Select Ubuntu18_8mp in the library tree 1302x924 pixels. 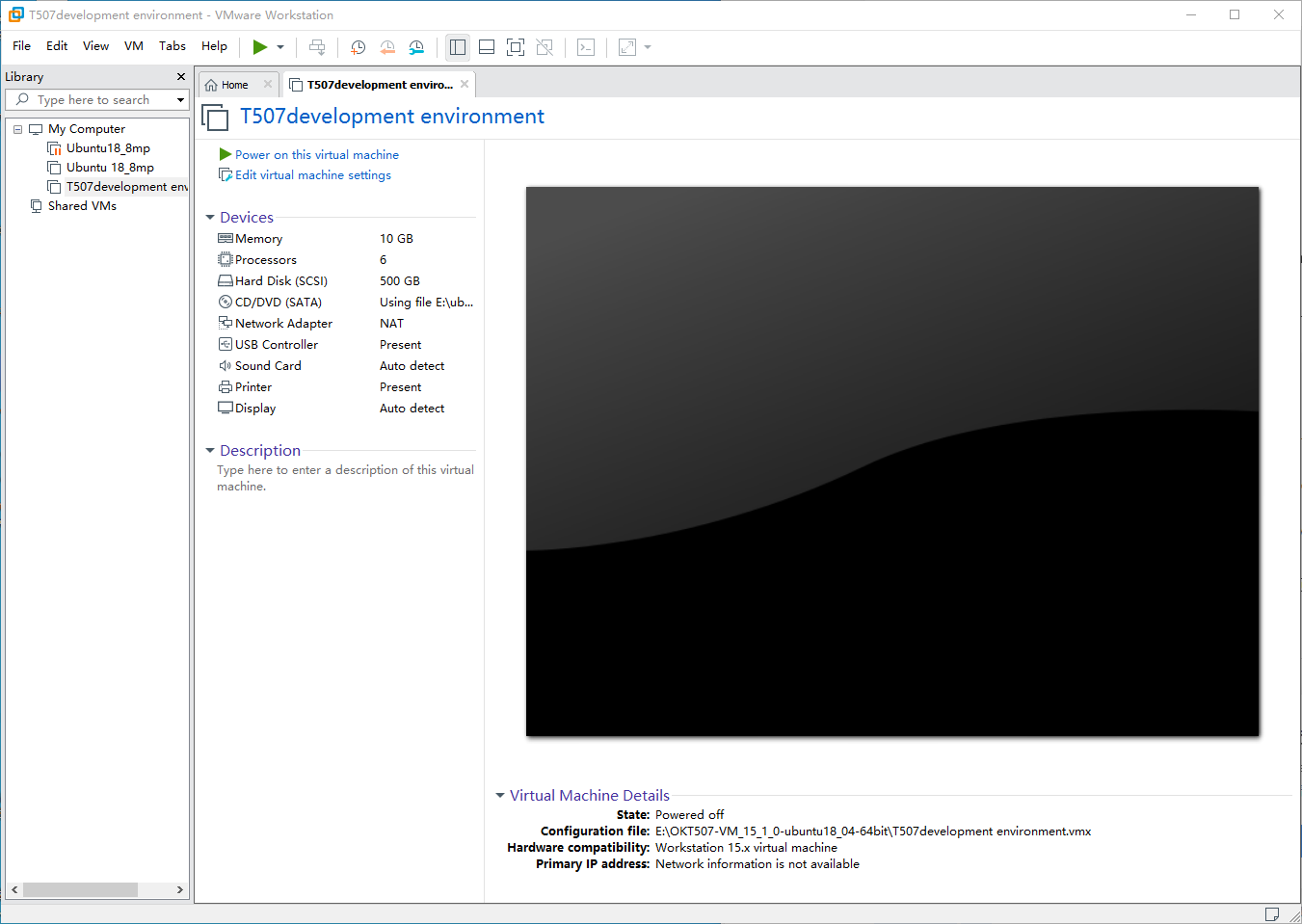[x=108, y=148]
